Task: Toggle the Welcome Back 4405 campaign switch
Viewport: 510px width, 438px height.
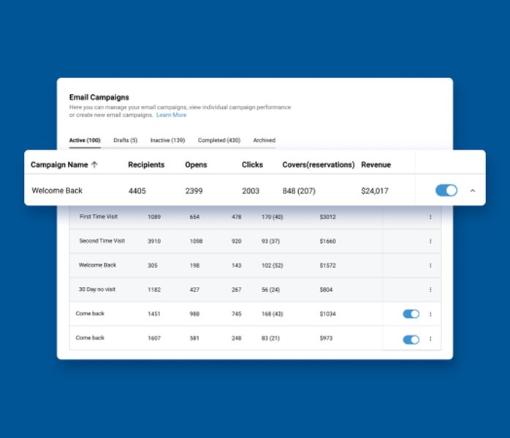Action: click(446, 191)
